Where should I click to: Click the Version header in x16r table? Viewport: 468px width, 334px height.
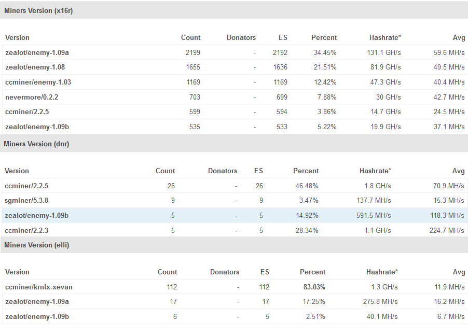click(17, 38)
